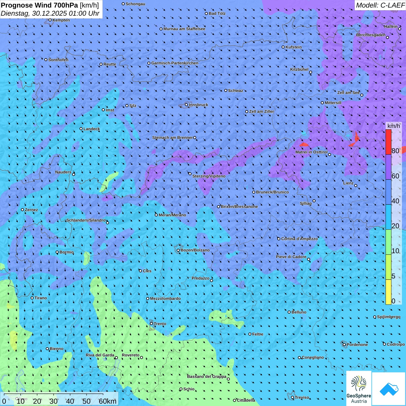Image resolution: width=406 pixels, height=406 pixels.
Task: Click the 'Conegliano' label
Action: [313, 357]
